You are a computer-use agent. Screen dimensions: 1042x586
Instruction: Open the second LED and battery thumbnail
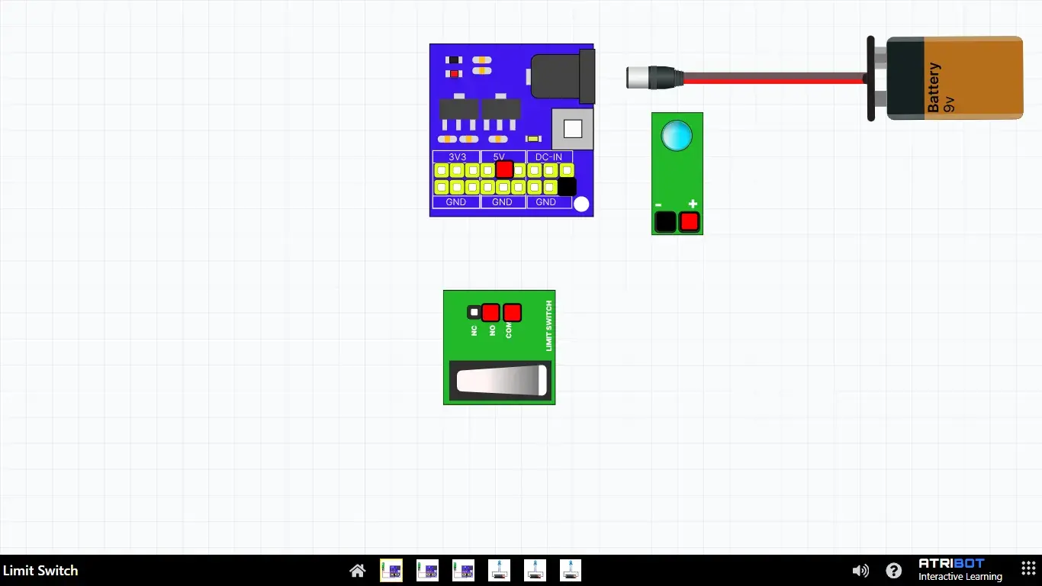click(x=535, y=570)
